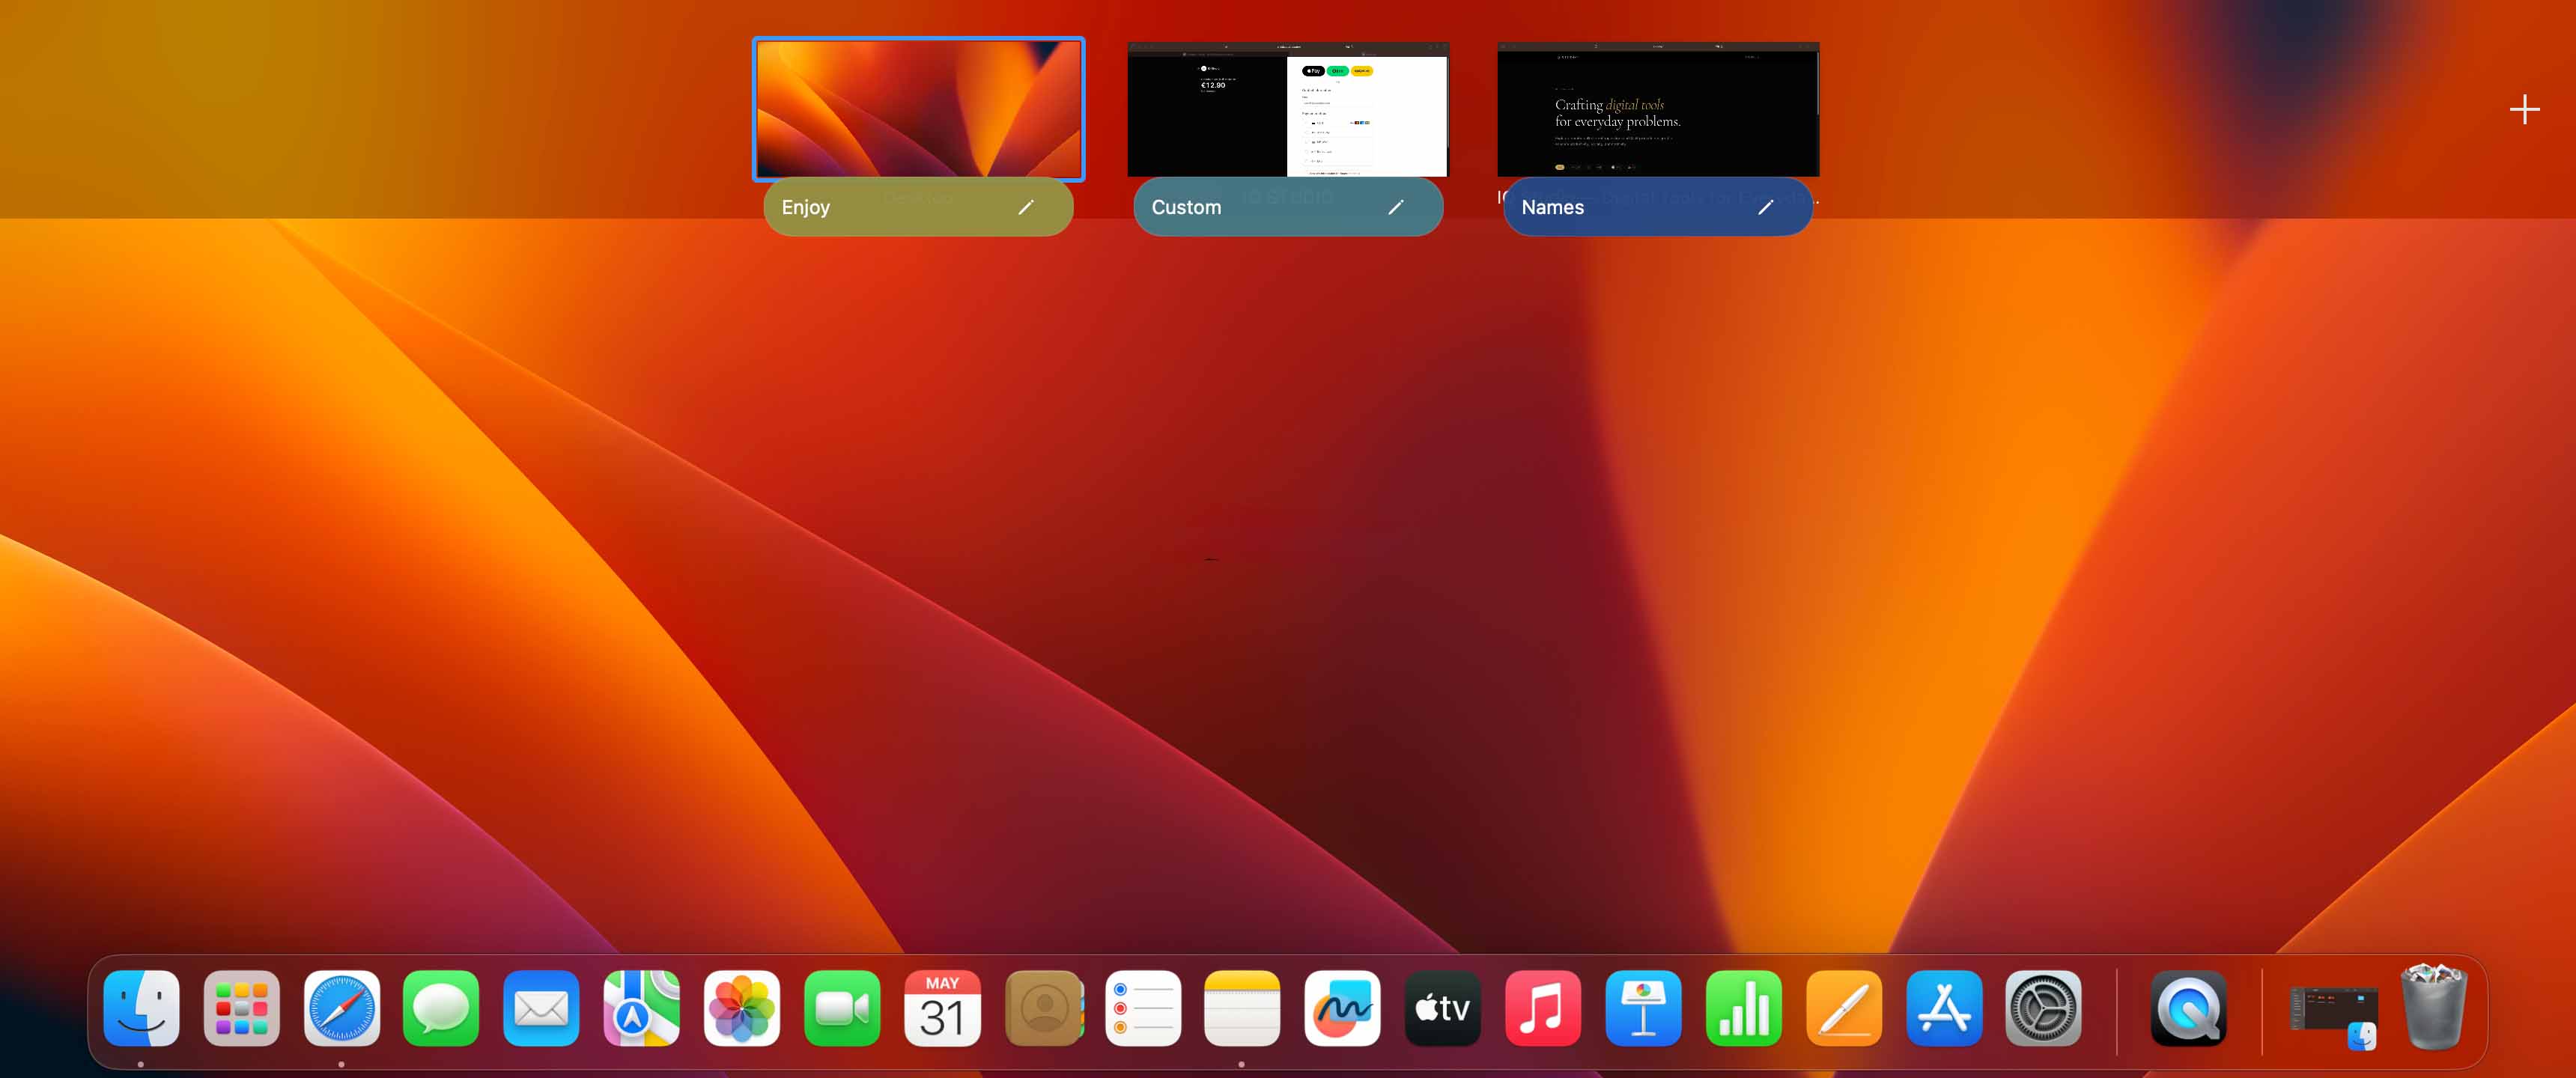Open Calendar showing May 31

click(x=942, y=1008)
